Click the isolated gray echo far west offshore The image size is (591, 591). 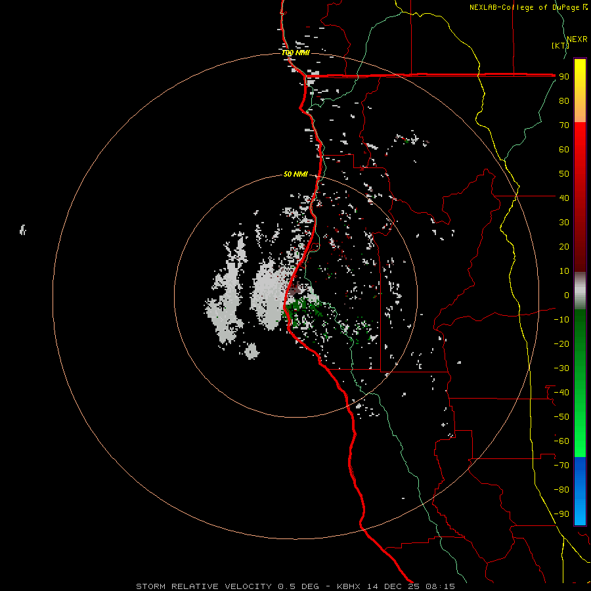click(x=23, y=230)
